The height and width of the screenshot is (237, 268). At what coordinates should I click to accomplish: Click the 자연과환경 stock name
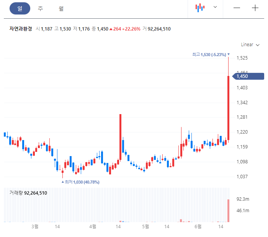[21, 29]
